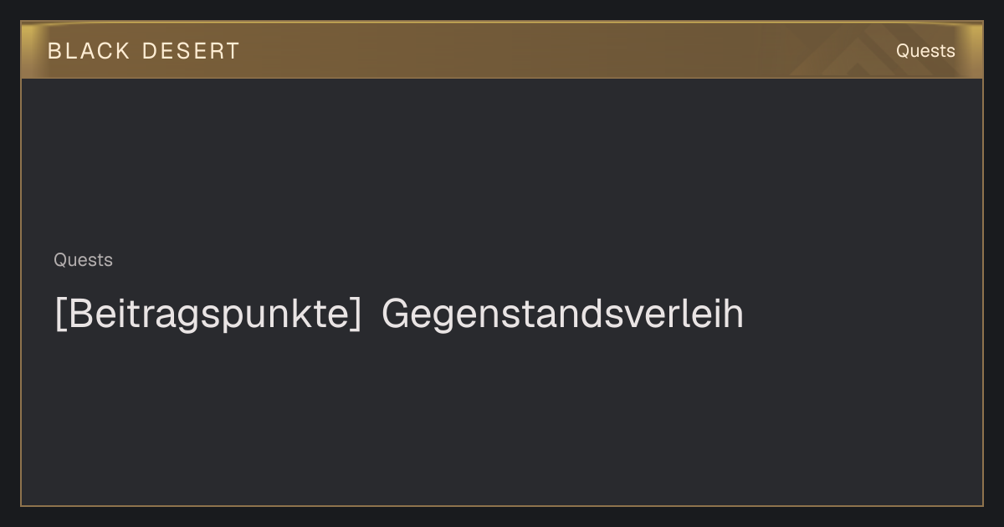Click the empty dark card area below title

click(x=502, y=418)
